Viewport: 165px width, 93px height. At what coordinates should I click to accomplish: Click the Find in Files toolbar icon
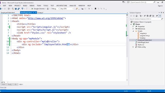[77, 9]
